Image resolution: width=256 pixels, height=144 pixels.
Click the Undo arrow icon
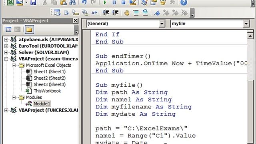[x=84, y=2]
